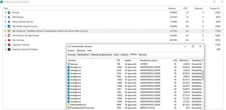Click the details list vertical scrollbar thumb

[203, 75]
